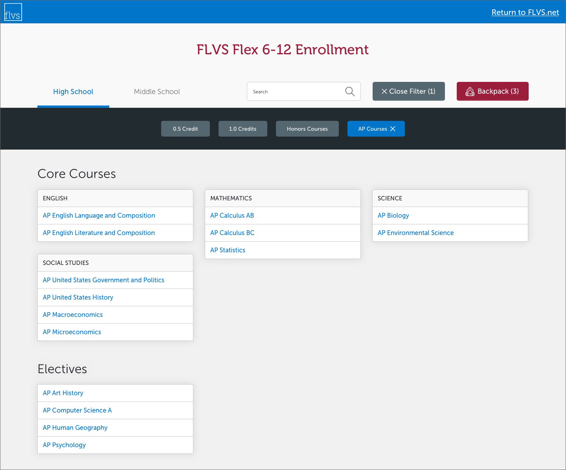This screenshot has width=566, height=470.
Task: Click the FLVS logo icon
Action: point(13,12)
